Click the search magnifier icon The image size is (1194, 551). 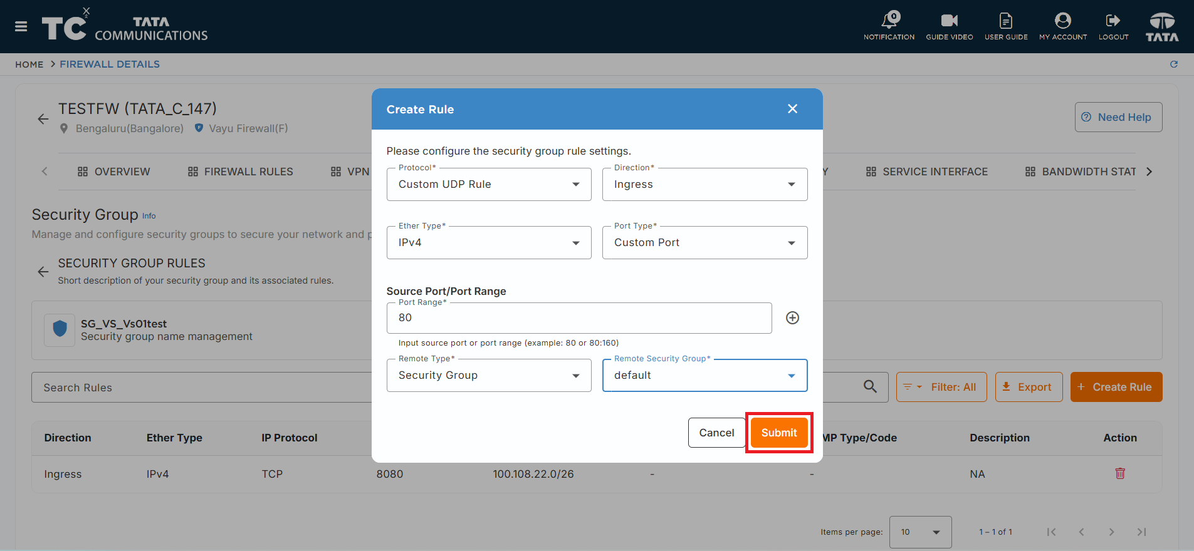click(x=870, y=387)
